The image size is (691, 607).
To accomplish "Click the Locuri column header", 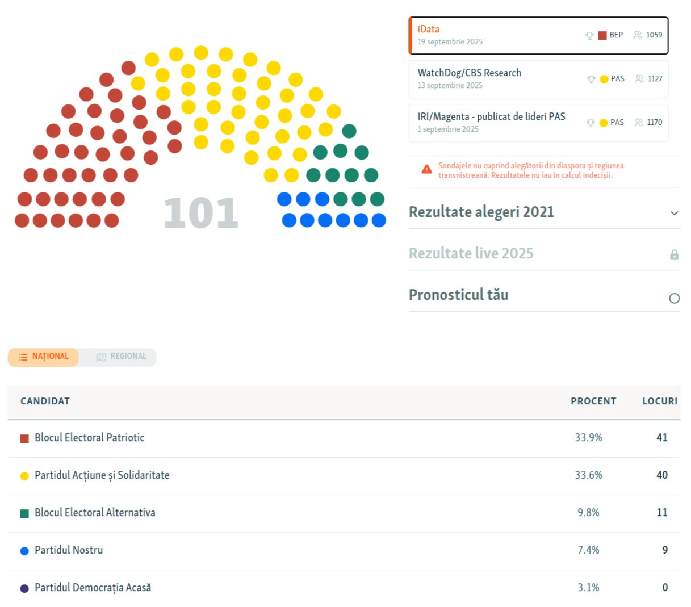I will (660, 401).
